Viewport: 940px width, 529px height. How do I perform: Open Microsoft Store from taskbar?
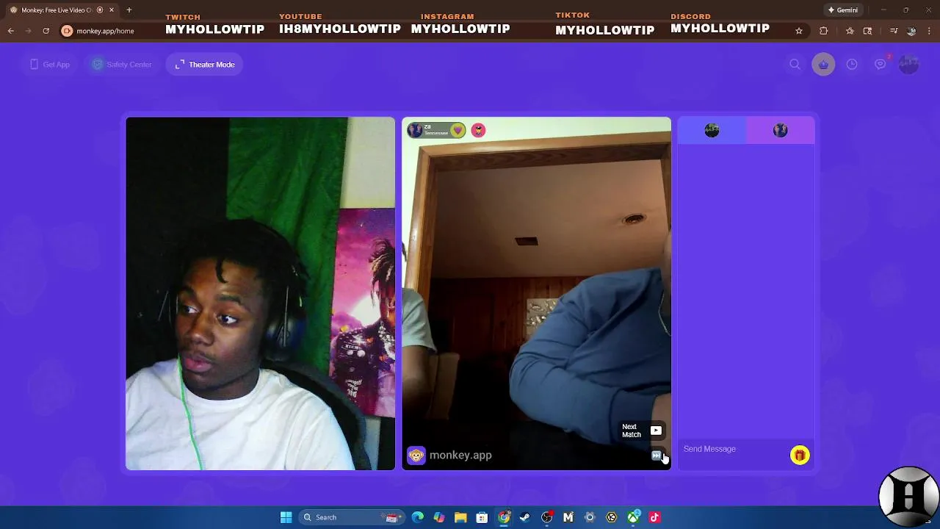click(482, 517)
